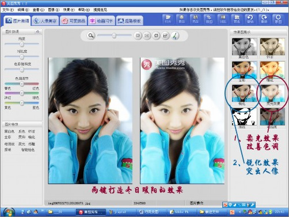Switch to the 图片微调 tab
The image size is (289, 217).
coord(17,21)
